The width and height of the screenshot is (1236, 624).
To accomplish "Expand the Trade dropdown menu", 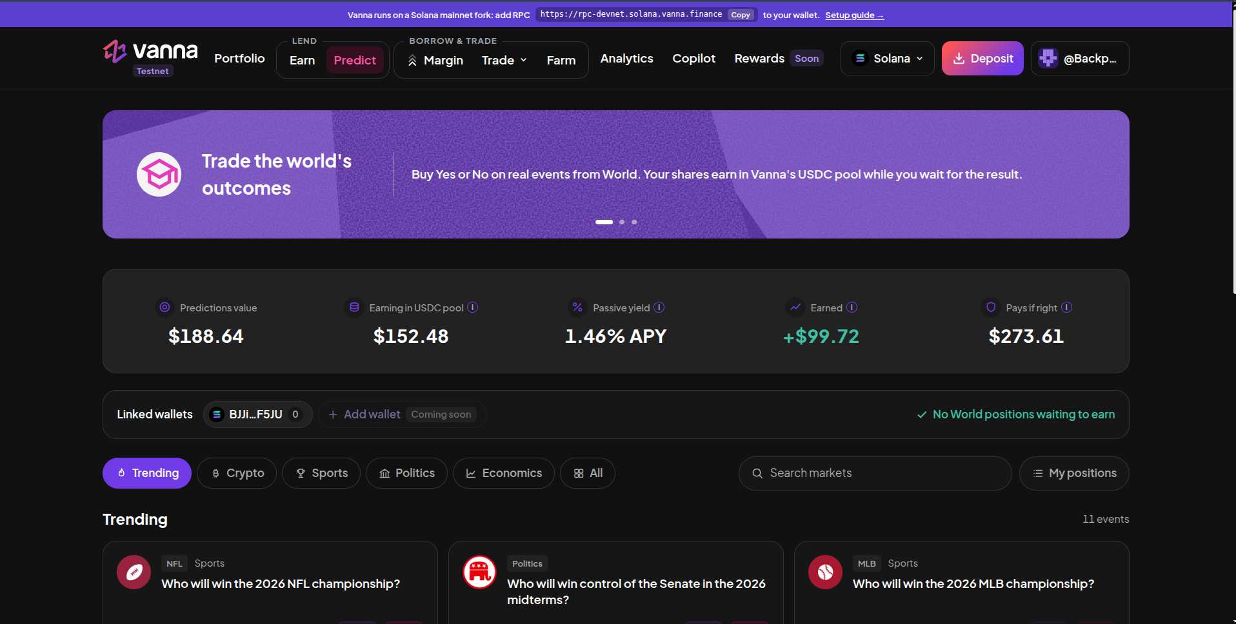I will coord(504,60).
